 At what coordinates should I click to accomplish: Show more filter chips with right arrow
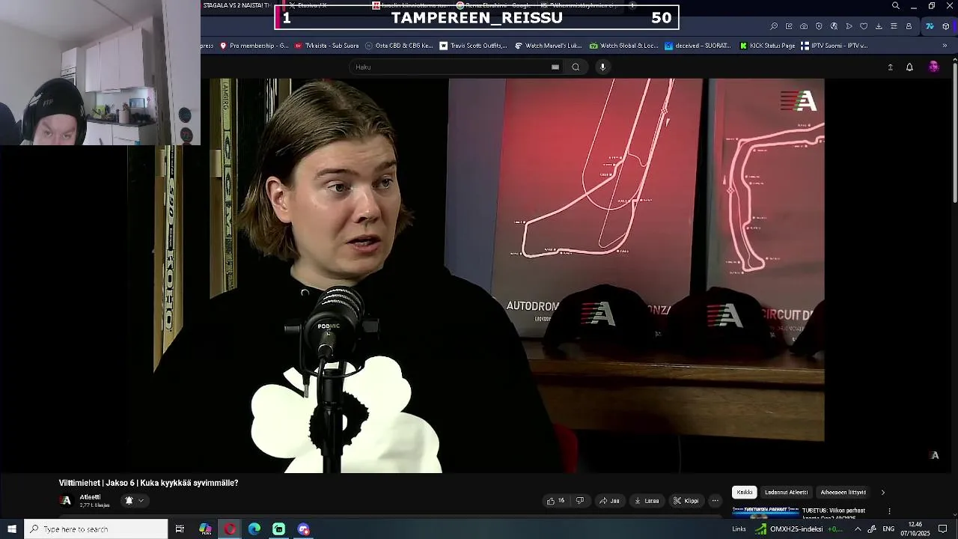click(x=882, y=493)
